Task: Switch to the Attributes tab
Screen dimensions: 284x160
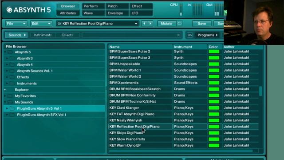Action: (x=68, y=13)
